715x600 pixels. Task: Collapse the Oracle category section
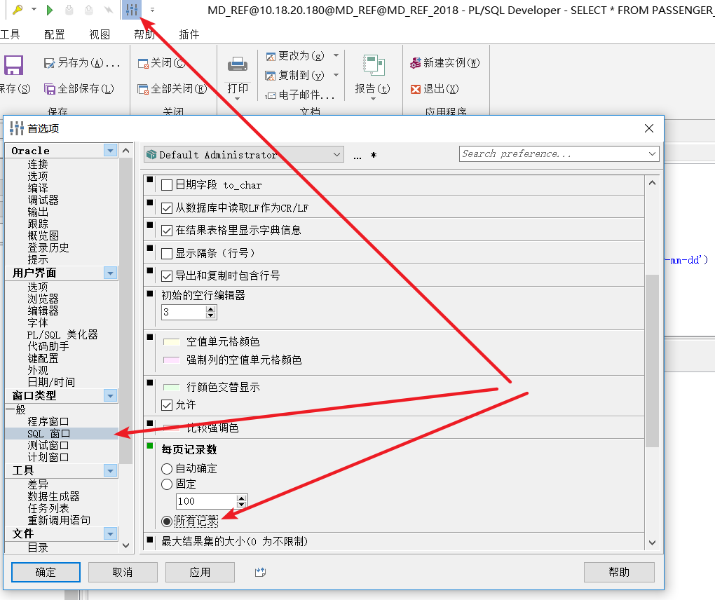110,151
